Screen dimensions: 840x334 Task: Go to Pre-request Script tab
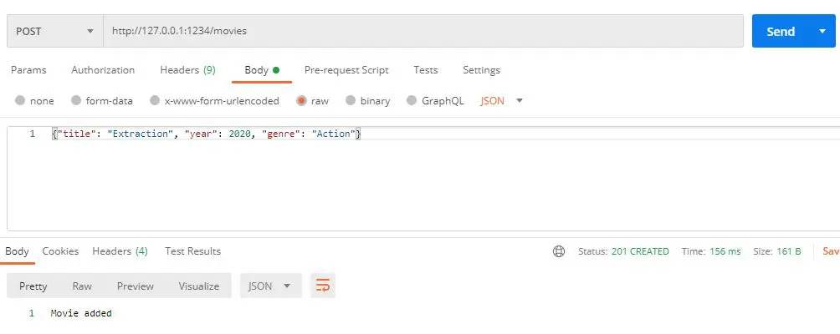tap(346, 70)
